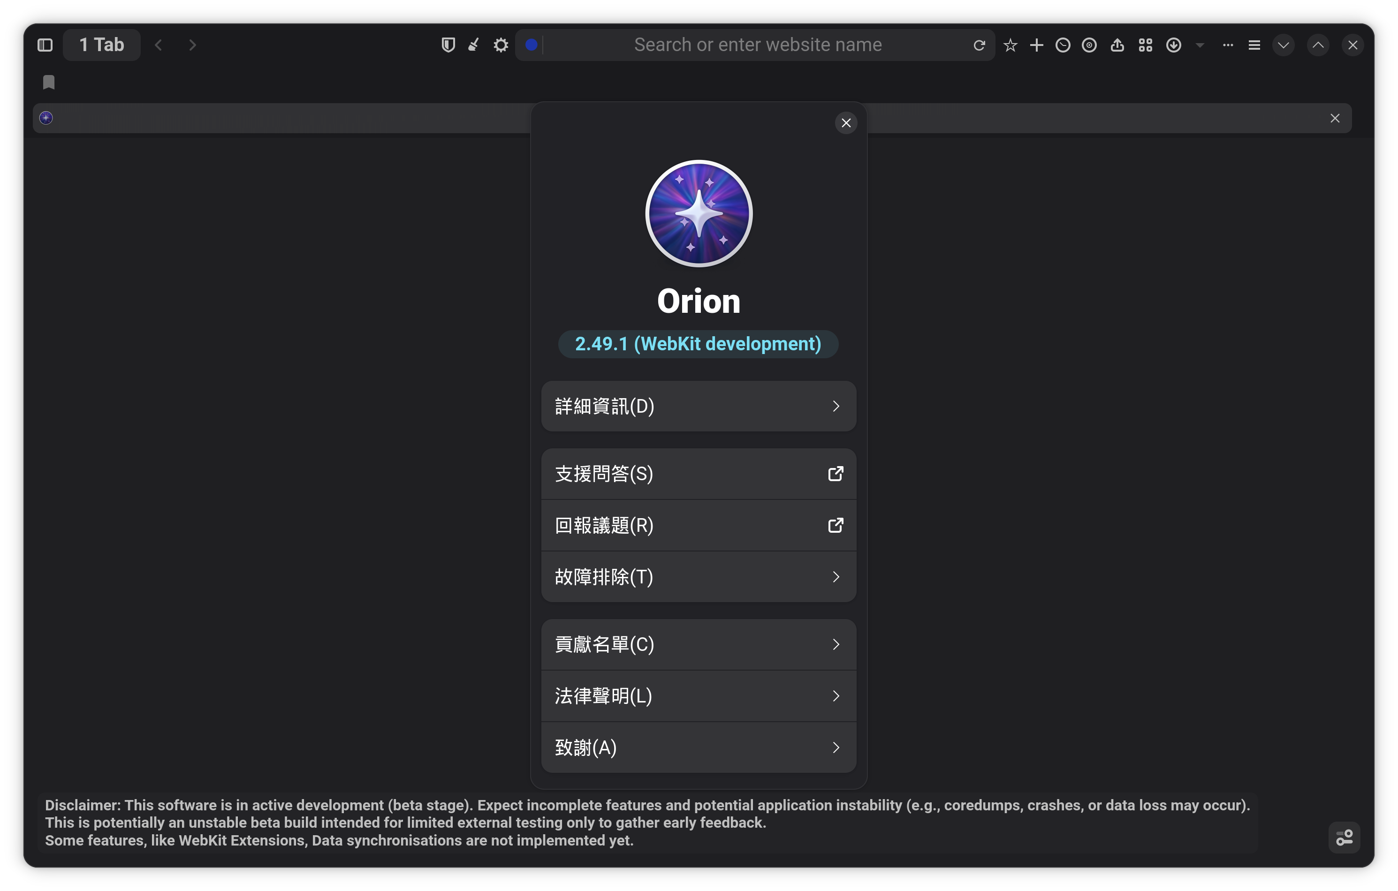
Task: Click the Search or enter website field
Action: 757,45
